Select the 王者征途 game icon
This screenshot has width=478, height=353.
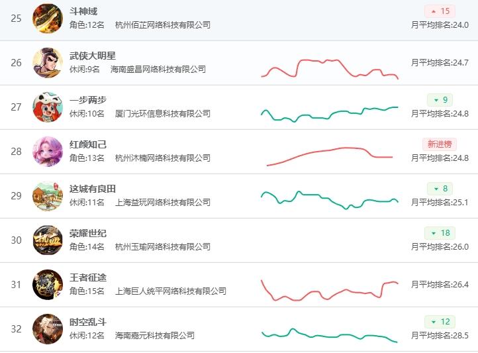(48, 284)
